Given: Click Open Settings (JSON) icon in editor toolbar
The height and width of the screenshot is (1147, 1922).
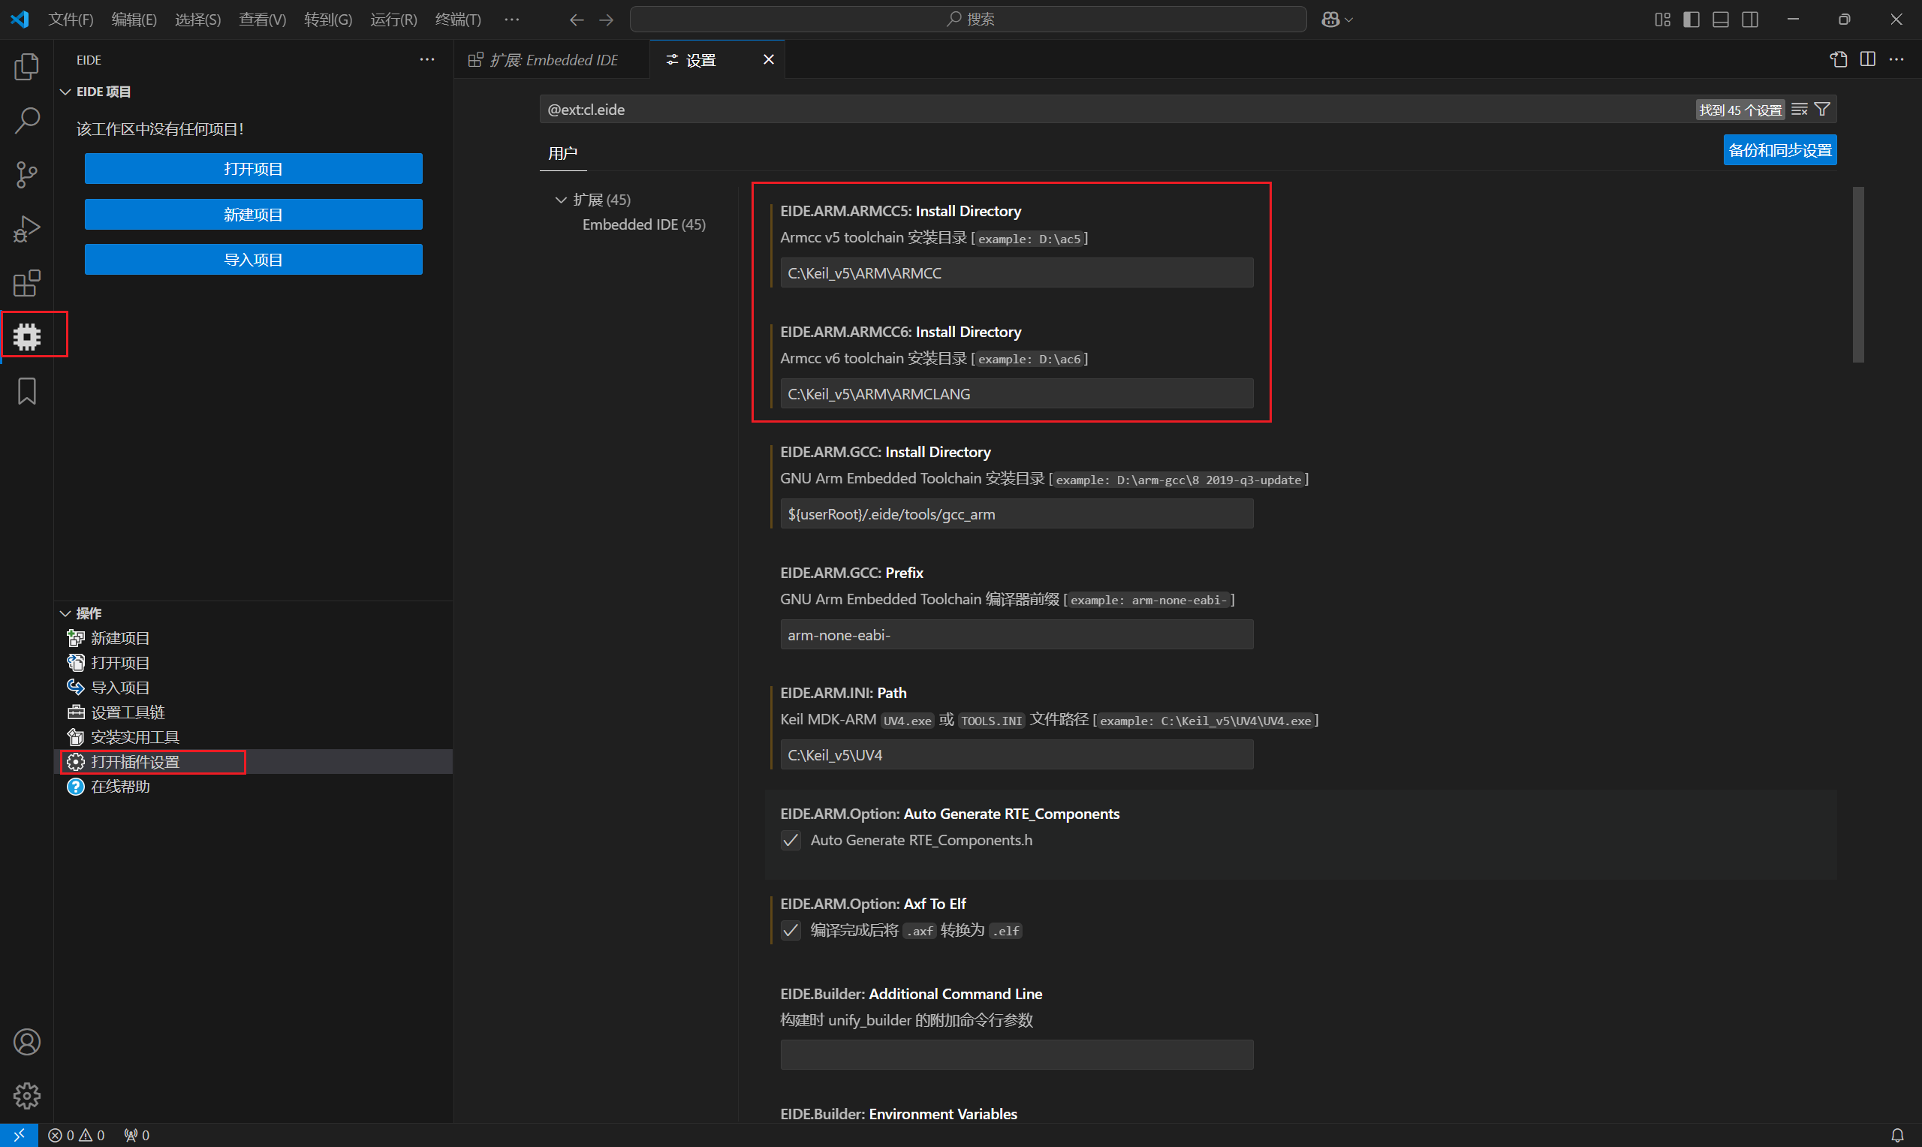Looking at the screenshot, I should click(x=1839, y=59).
